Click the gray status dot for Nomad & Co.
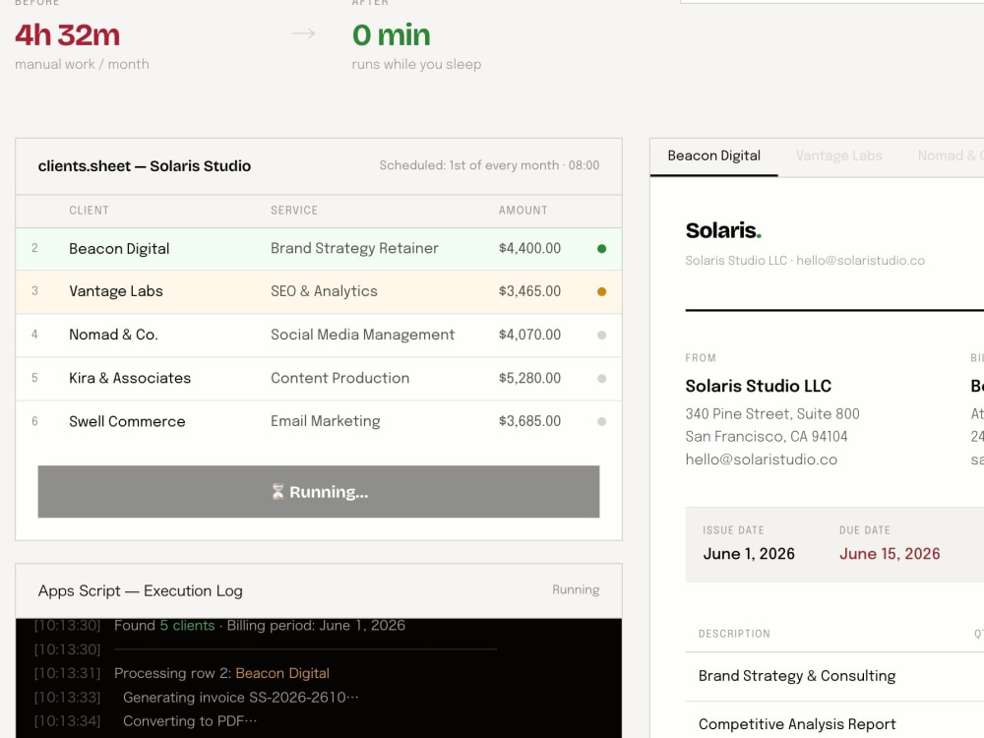This screenshot has height=738, width=984. pyautogui.click(x=601, y=336)
